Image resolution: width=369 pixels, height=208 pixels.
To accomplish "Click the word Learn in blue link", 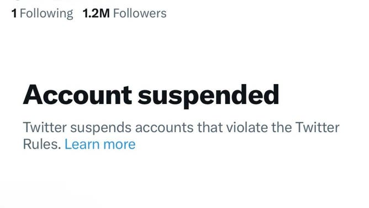I will (82, 144).
